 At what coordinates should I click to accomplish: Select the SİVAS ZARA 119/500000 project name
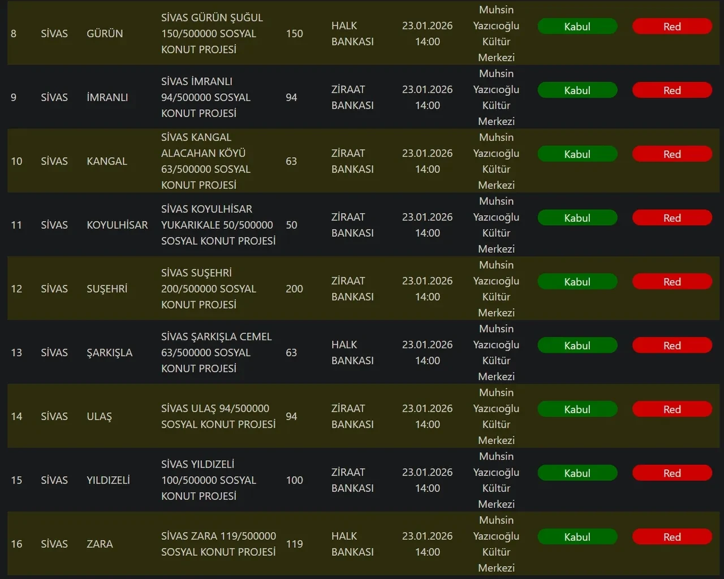218,544
